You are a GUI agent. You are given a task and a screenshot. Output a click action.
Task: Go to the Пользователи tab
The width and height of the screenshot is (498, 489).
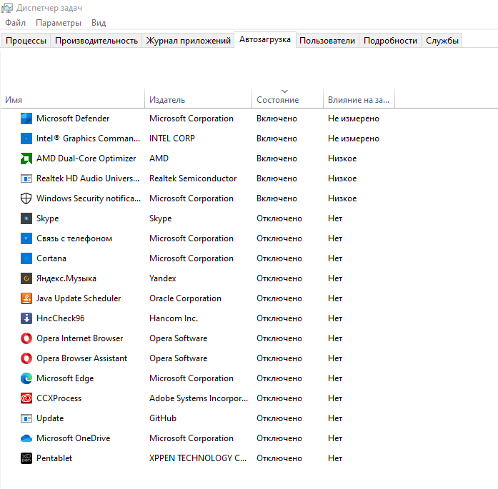click(327, 41)
